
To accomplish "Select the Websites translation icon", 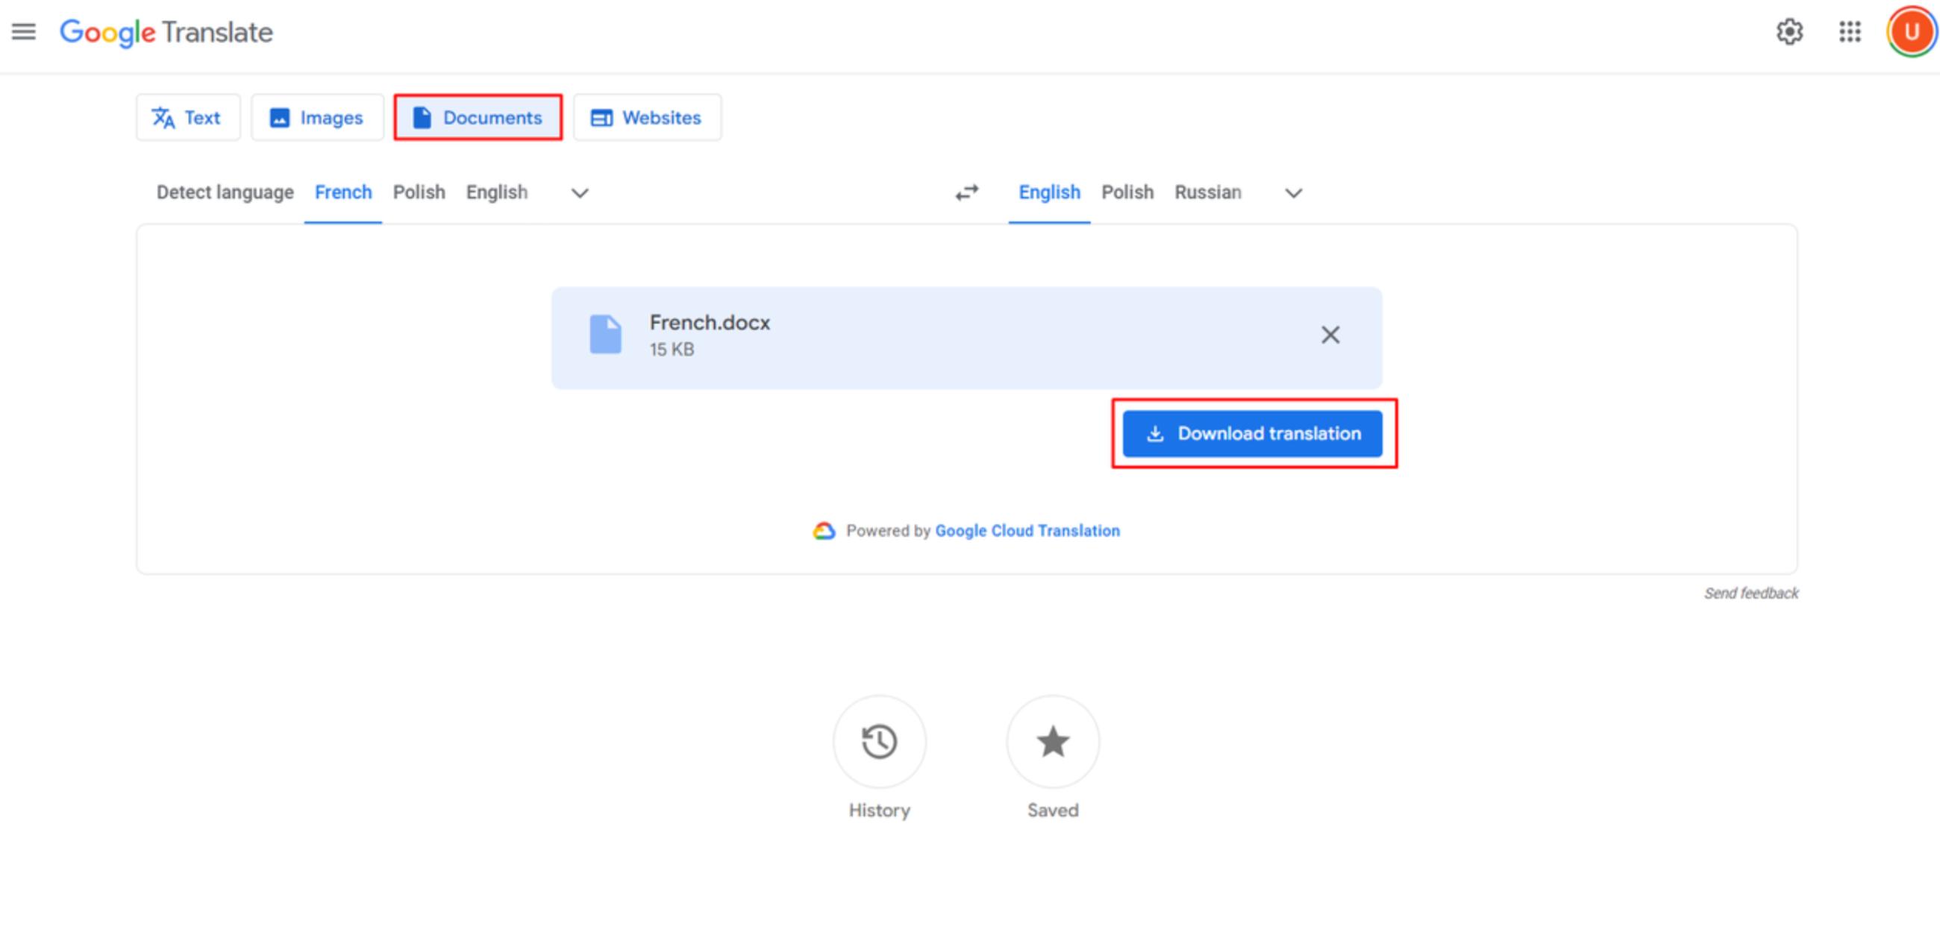I will point(601,117).
